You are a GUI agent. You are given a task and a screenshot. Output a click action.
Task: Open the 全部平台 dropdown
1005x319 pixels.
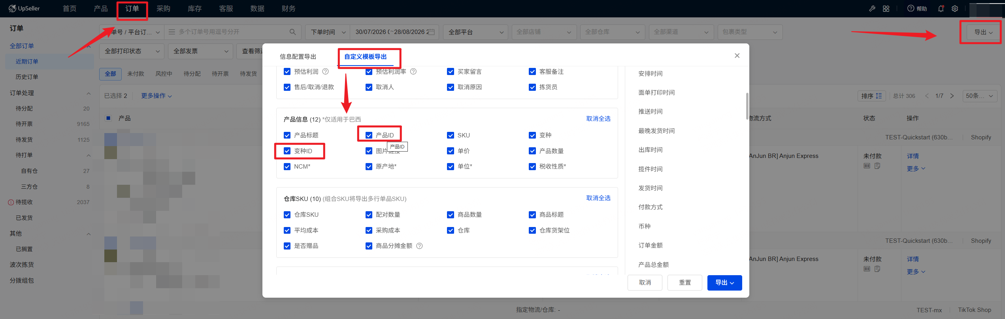[x=476, y=32]
